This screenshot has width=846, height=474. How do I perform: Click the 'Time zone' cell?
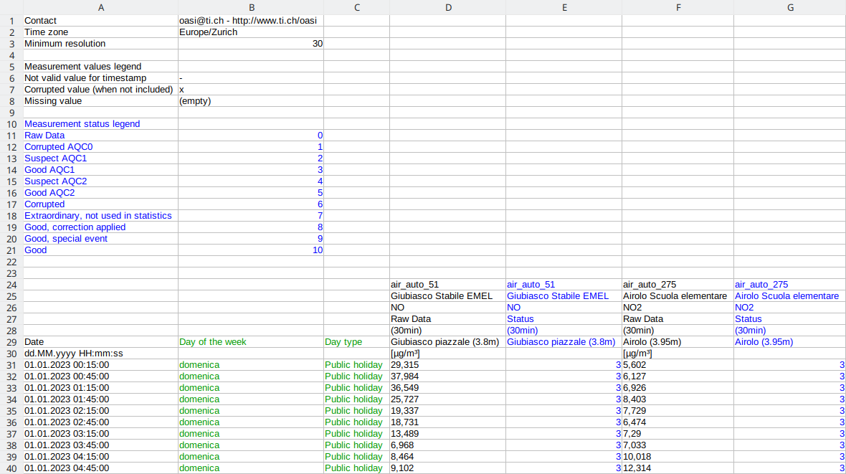100,32
